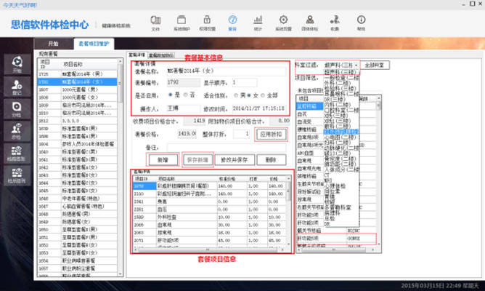Set 是否启用 to 是
Screen dimensions: 485x291
click(170, 95)
